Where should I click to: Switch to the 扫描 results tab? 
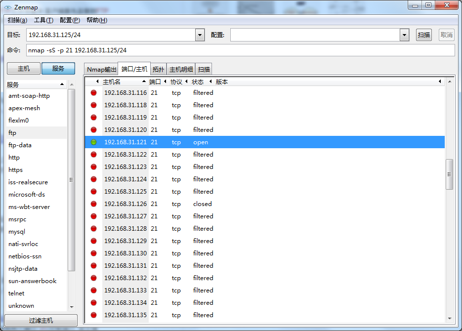tap(204, 70)
